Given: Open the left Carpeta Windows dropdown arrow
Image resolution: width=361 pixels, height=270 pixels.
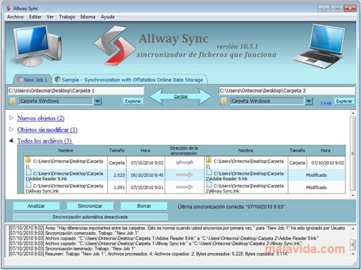Looking at the screenshot, I should 98,101.
